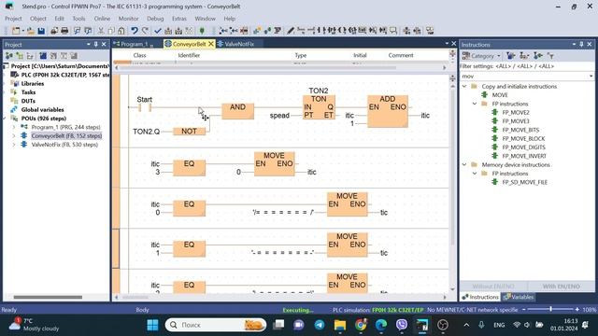Click the Windows Start button

tap(152, 325)
